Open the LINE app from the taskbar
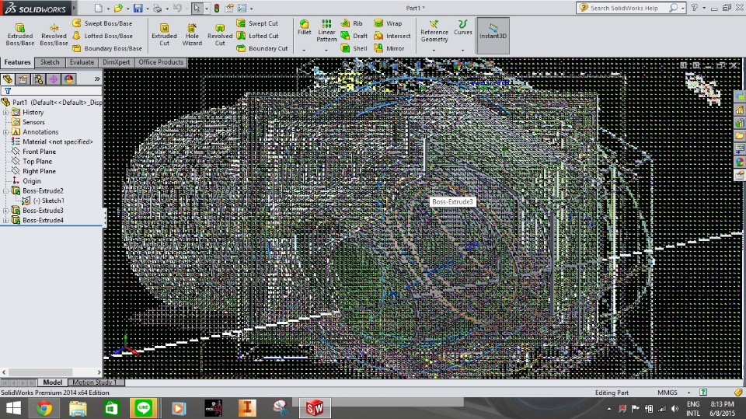Screen dimensions: 746x419 pos(144,409)
